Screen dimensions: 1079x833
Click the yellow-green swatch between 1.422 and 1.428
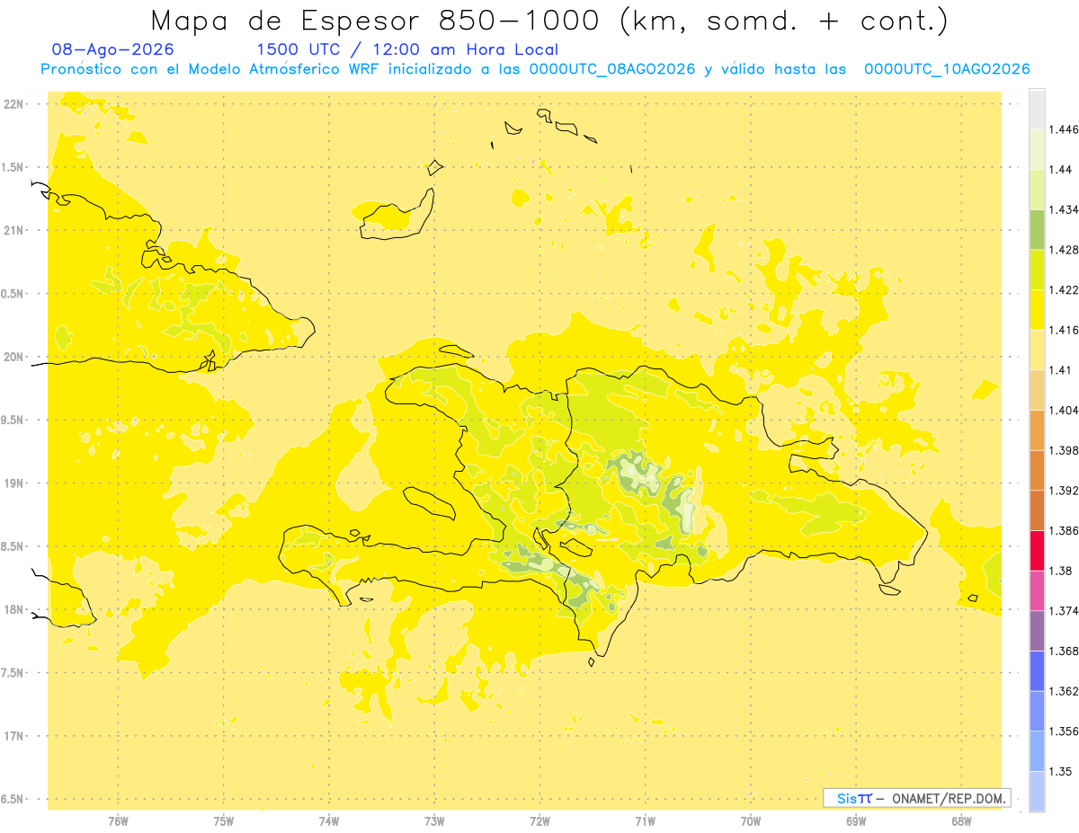(x=1037, y=270)
